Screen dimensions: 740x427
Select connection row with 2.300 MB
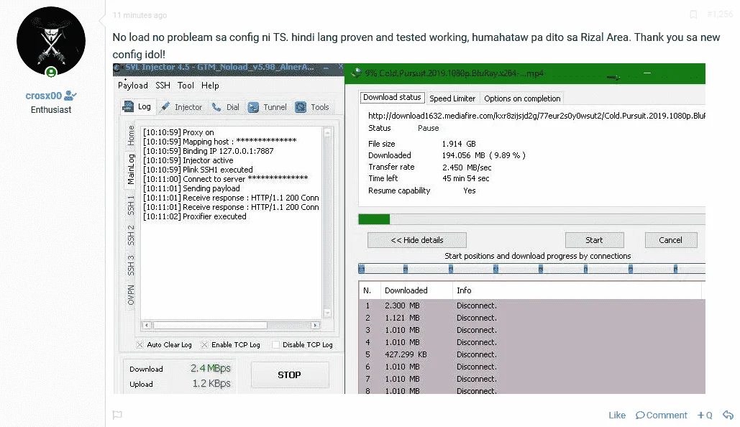[531, 306]
